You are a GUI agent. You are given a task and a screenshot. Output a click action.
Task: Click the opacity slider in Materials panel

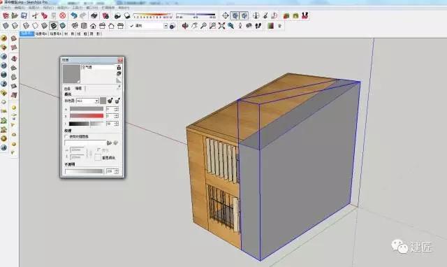click(x=84, y=171)
